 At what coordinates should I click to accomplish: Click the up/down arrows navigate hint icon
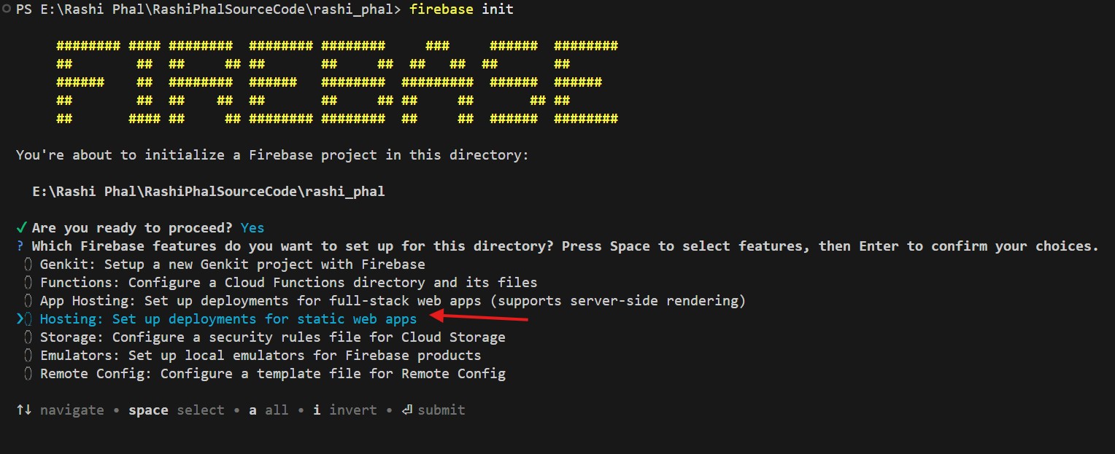[23, 410]
